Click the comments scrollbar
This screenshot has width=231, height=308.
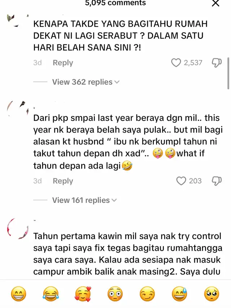228,73
